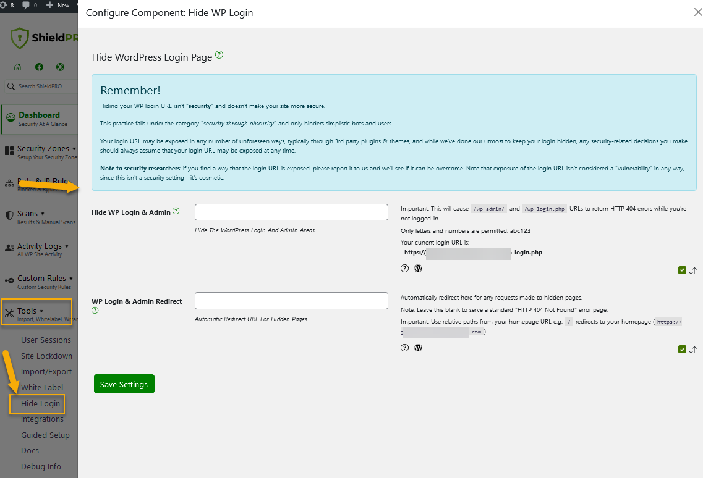The height and width of the screenshot is (478, 703).
Task: Open comments bubble icon in admin bar
Action: click(27, 6)
